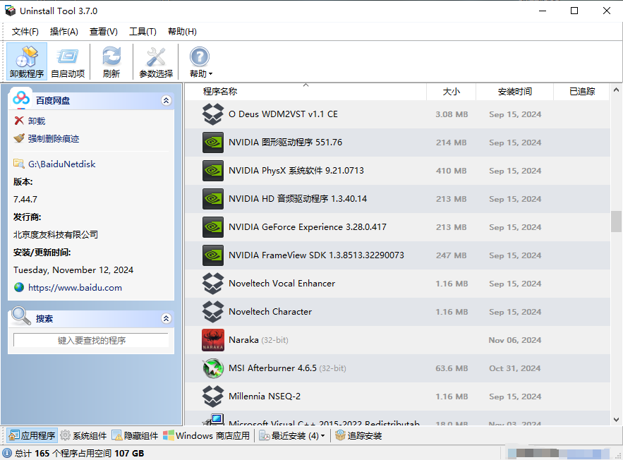This screenshot has width=623, height=460.
Task: Collapse the 搜索 search panel
Action: coord(166,318)
